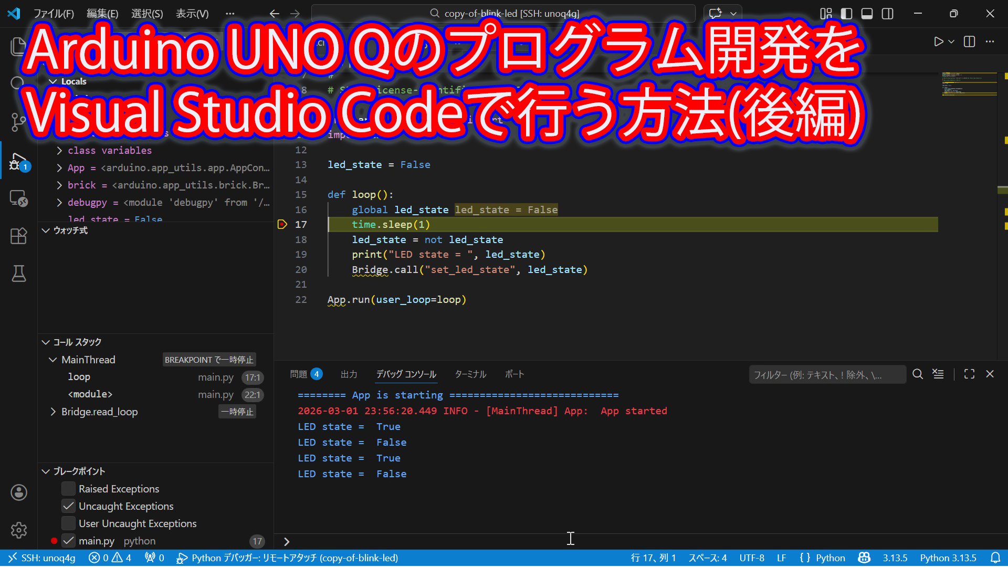
Task: Toggle the bottom panel visibility
Action: [x=867, y=14]
